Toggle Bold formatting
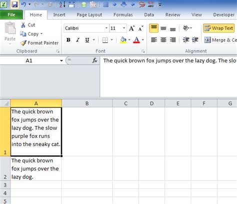The width and height of the screenshot is (237, 204). pyautogui.click(x=68, y=40)
